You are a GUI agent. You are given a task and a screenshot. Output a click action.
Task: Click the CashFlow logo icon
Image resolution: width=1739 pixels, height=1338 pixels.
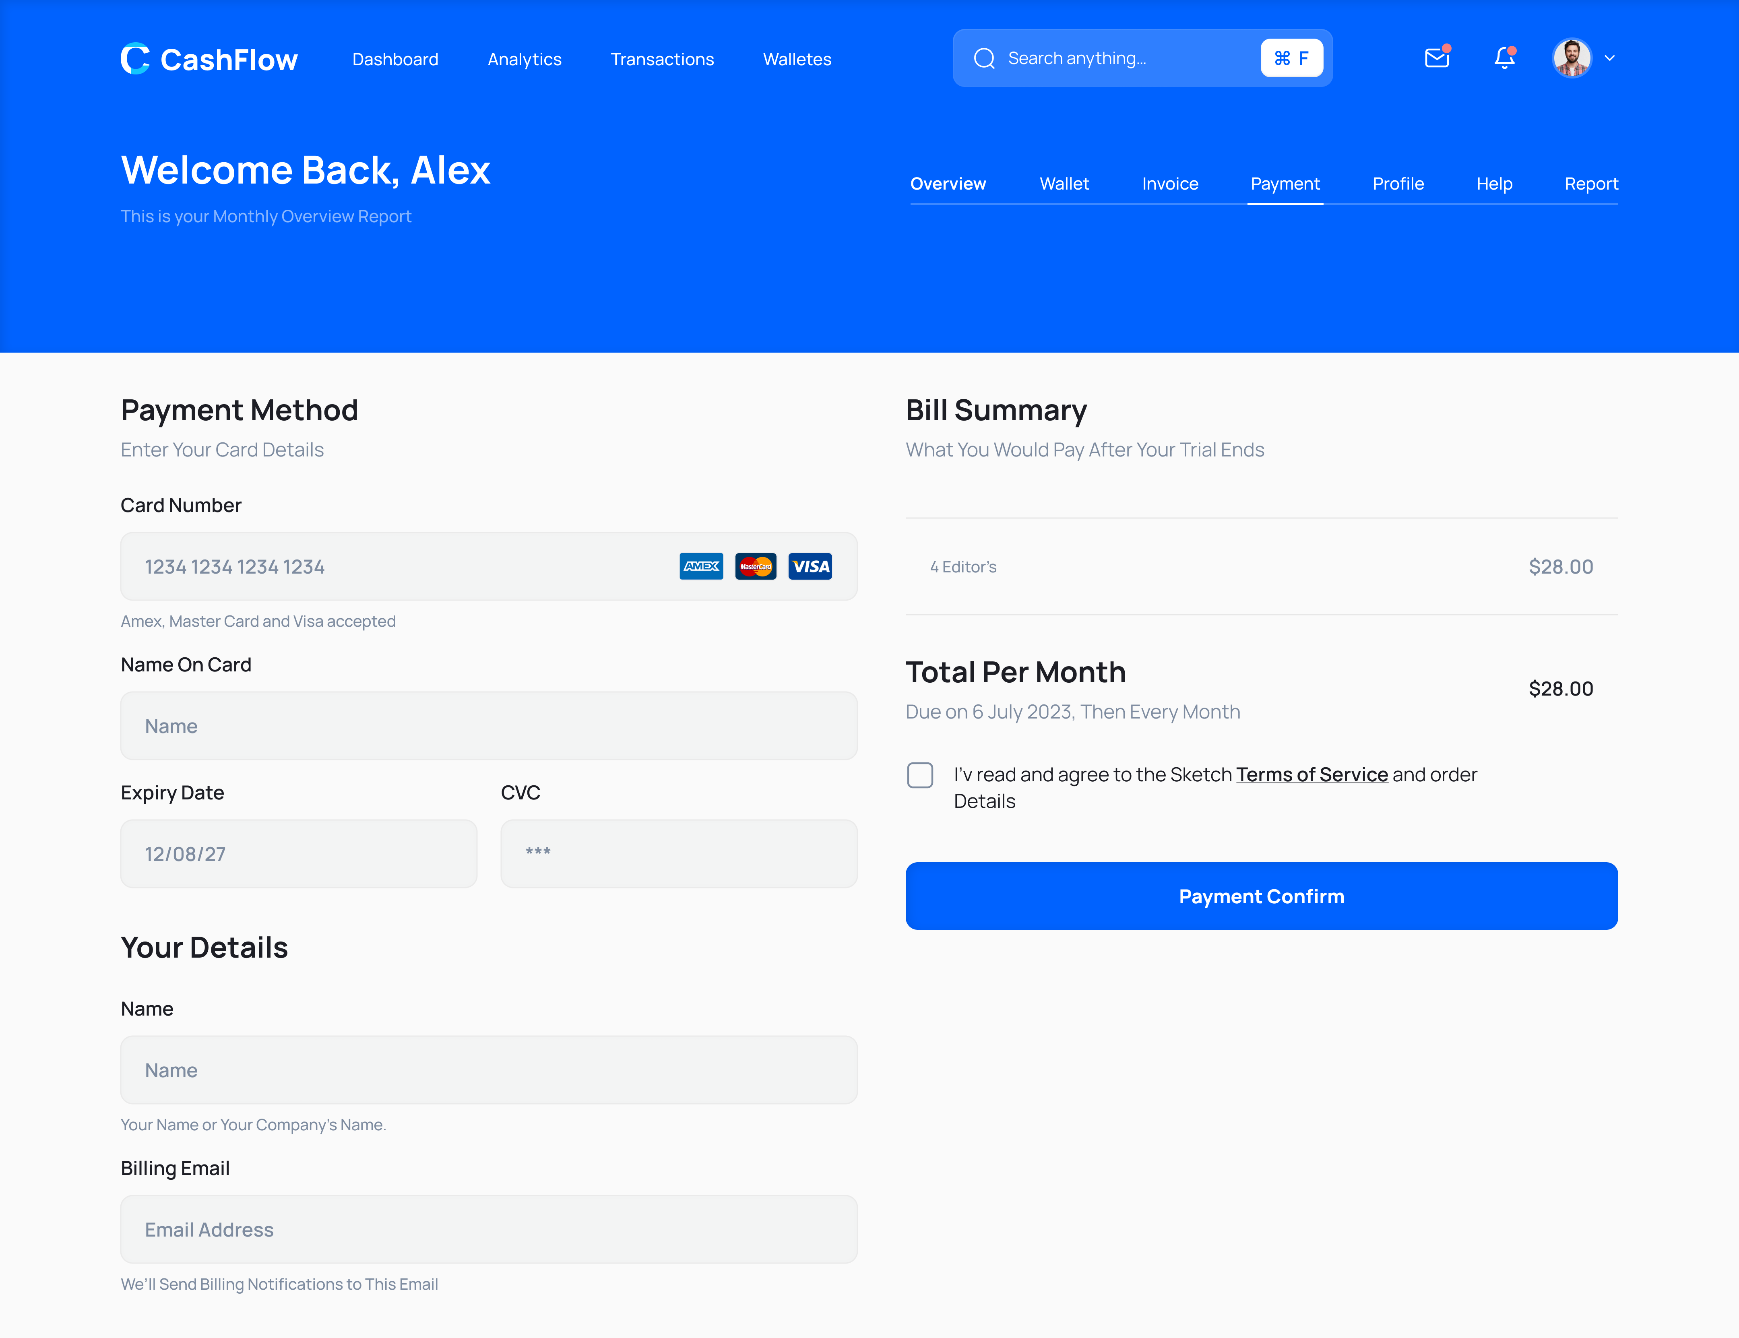(135, 58)
